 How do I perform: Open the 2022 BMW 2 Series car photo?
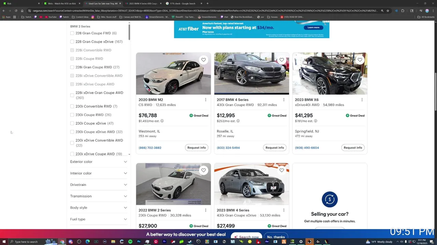pos(173,184)
